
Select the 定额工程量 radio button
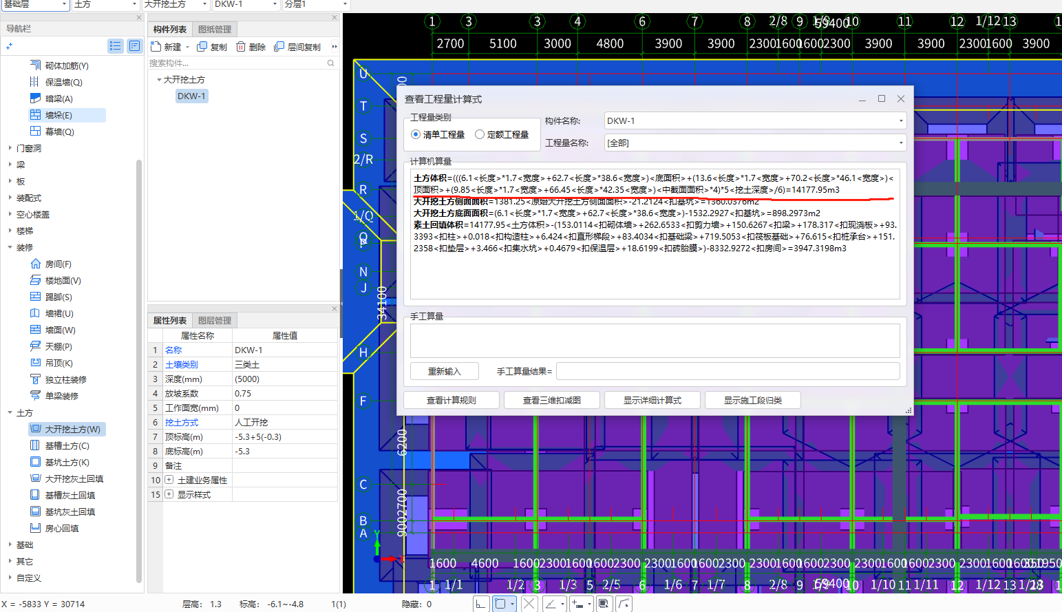[480, 134]
